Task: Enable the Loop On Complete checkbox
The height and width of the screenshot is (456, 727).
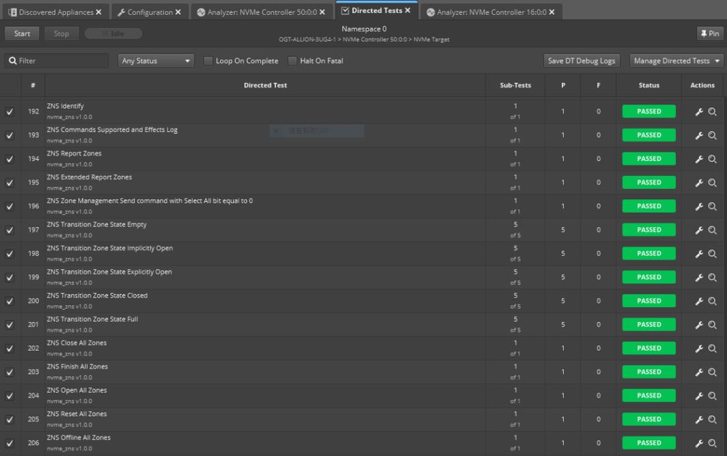Action: pyautogui.click(x=208, y=61)
